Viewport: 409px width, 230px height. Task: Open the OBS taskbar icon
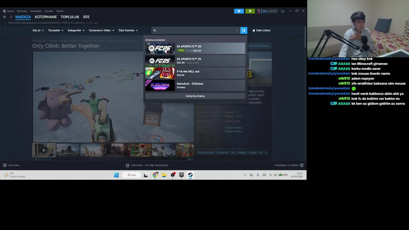pyautogui.click(x=173, y=175)
